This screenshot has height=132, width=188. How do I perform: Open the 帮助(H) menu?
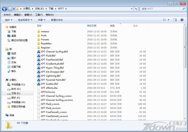[50, 15]
